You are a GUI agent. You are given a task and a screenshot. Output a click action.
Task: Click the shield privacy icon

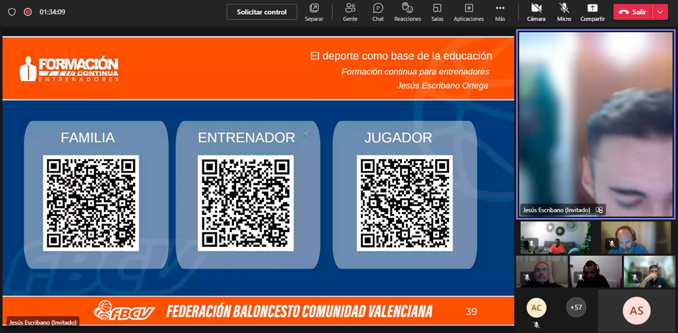[12, 12]
